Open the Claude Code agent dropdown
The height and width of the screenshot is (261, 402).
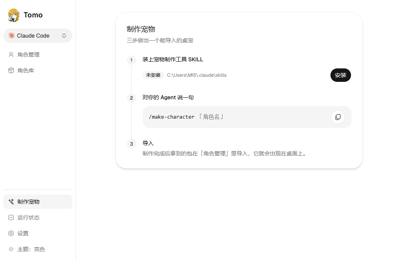[38, 36]
